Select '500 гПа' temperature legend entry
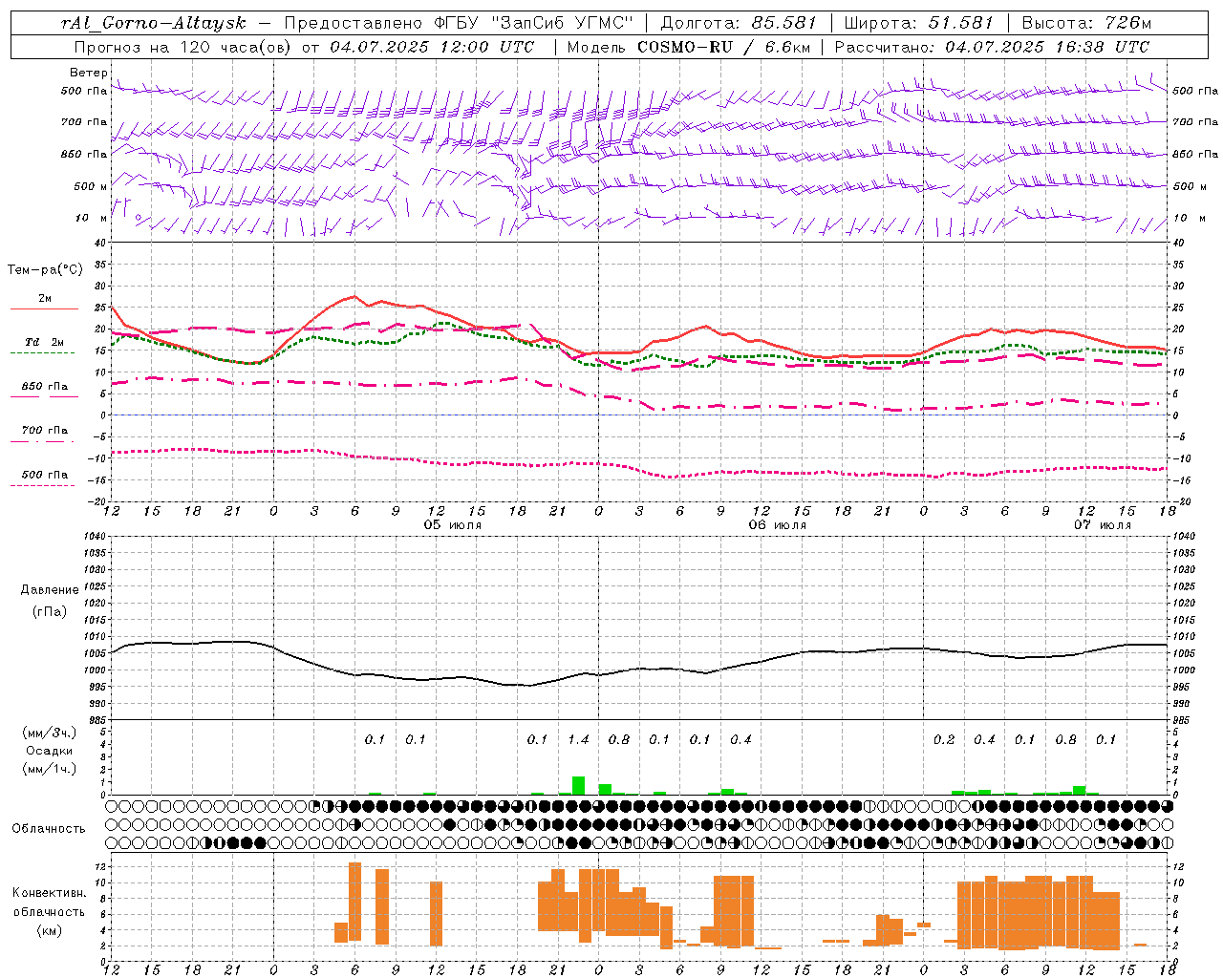The width and height of the screenshot is (1223, 978). (x=44, y=475)
